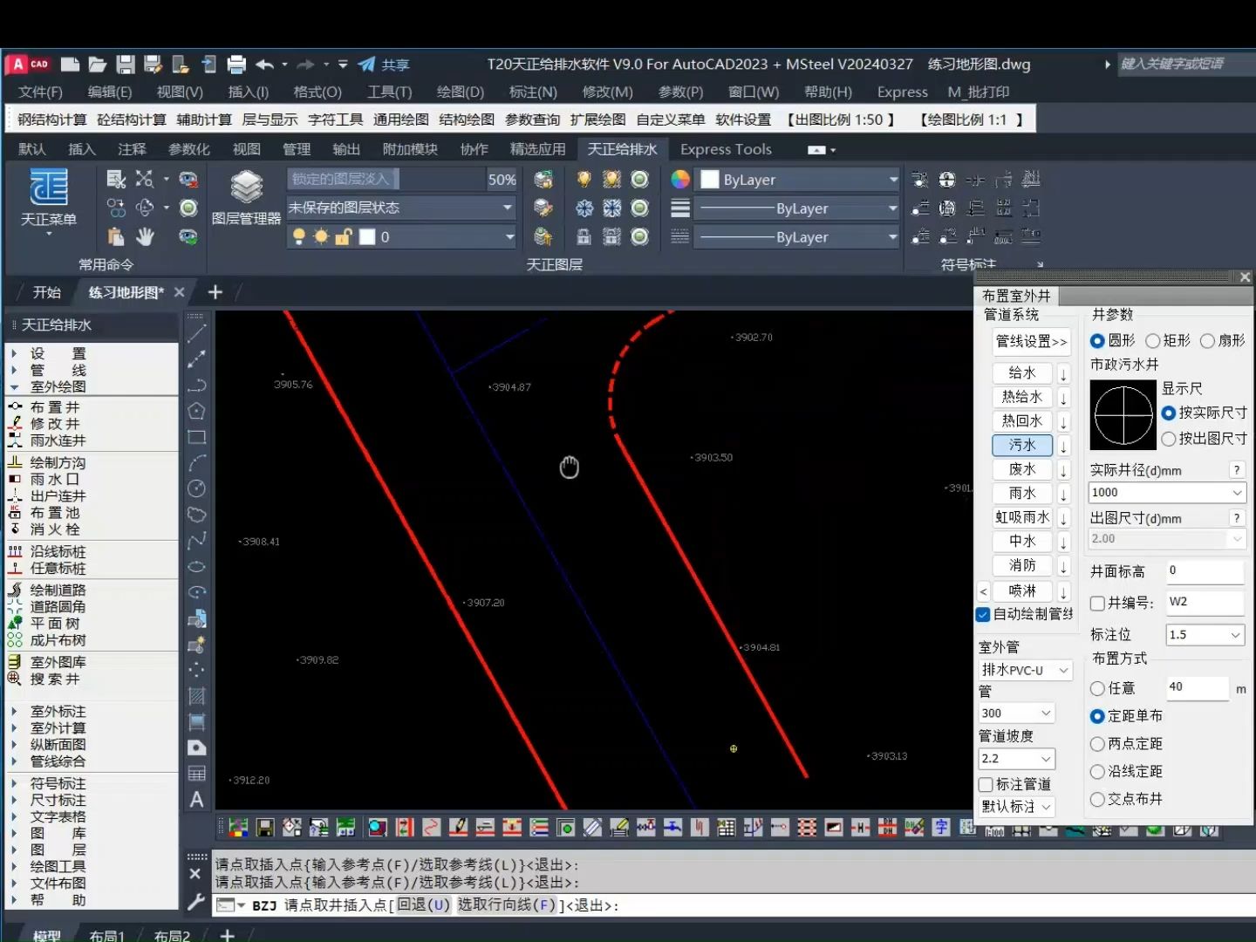Viewport: 1256px width, 942px height.
Task: Click the Open file folder icon
Action: click(x=98, y=65)
